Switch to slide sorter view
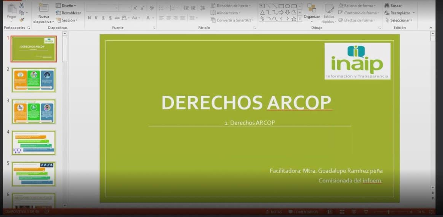This screenshot has height=217, width=443. (342, 212)
